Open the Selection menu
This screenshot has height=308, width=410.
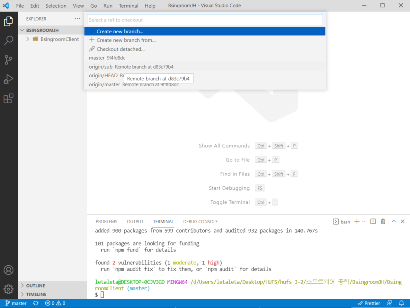click(56, 5)
